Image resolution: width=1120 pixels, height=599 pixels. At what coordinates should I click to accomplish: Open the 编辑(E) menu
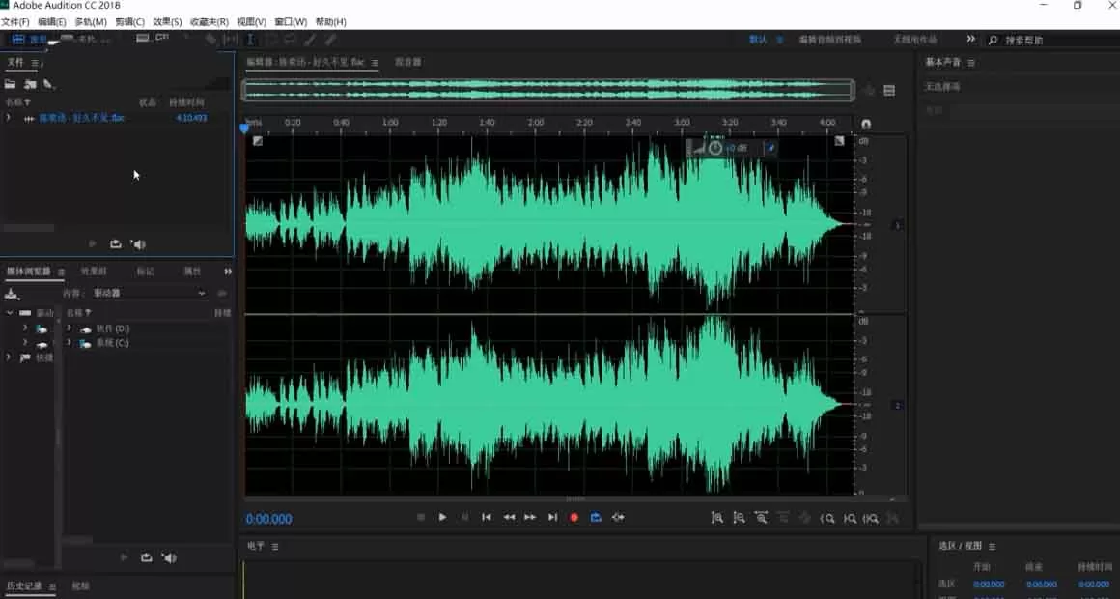click(x=51, y=22)
